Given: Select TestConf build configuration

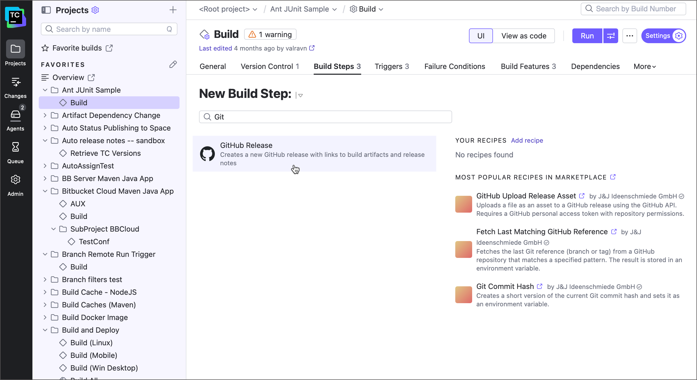Looking at the screenshot, I should tap(94, 242).
